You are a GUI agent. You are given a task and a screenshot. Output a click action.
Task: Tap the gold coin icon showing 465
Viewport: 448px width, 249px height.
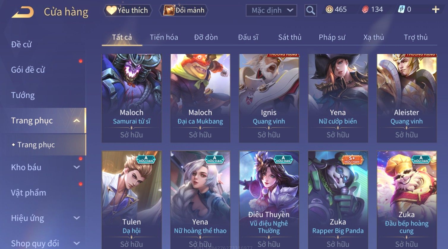tap(329, 10)
